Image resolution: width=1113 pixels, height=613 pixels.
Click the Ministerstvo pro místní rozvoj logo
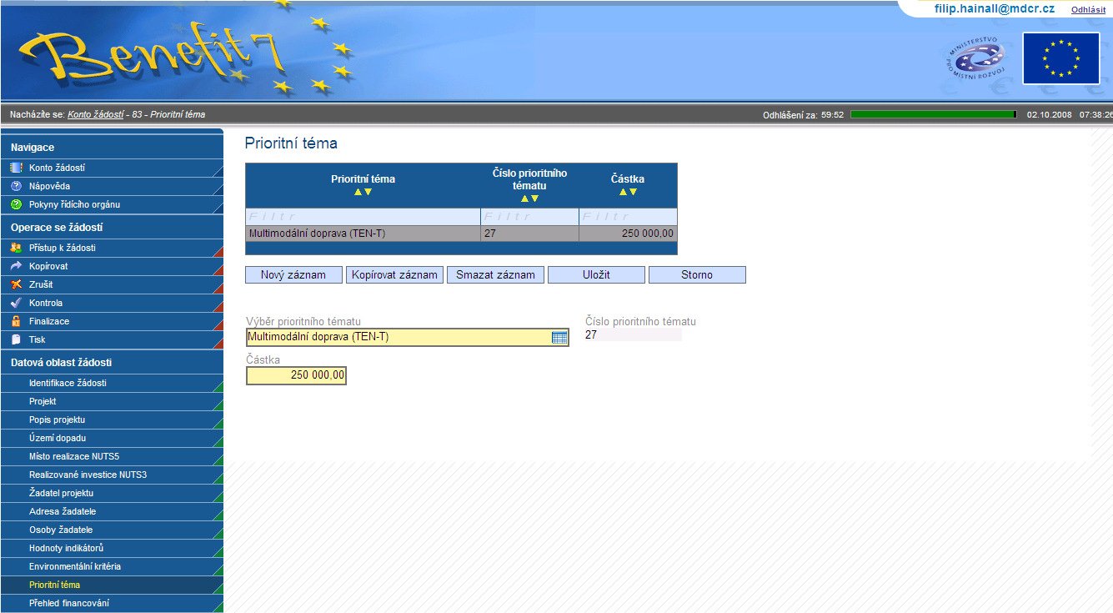tap(976, 58)
